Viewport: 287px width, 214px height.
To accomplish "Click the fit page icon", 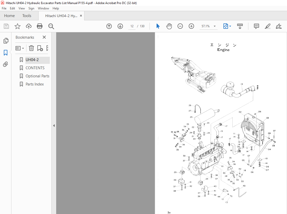I will click(x=225, y=26).
